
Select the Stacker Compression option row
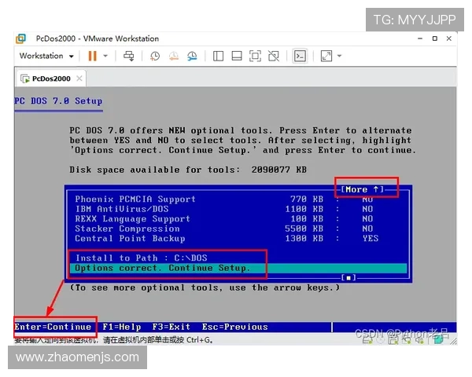(127, 229)
